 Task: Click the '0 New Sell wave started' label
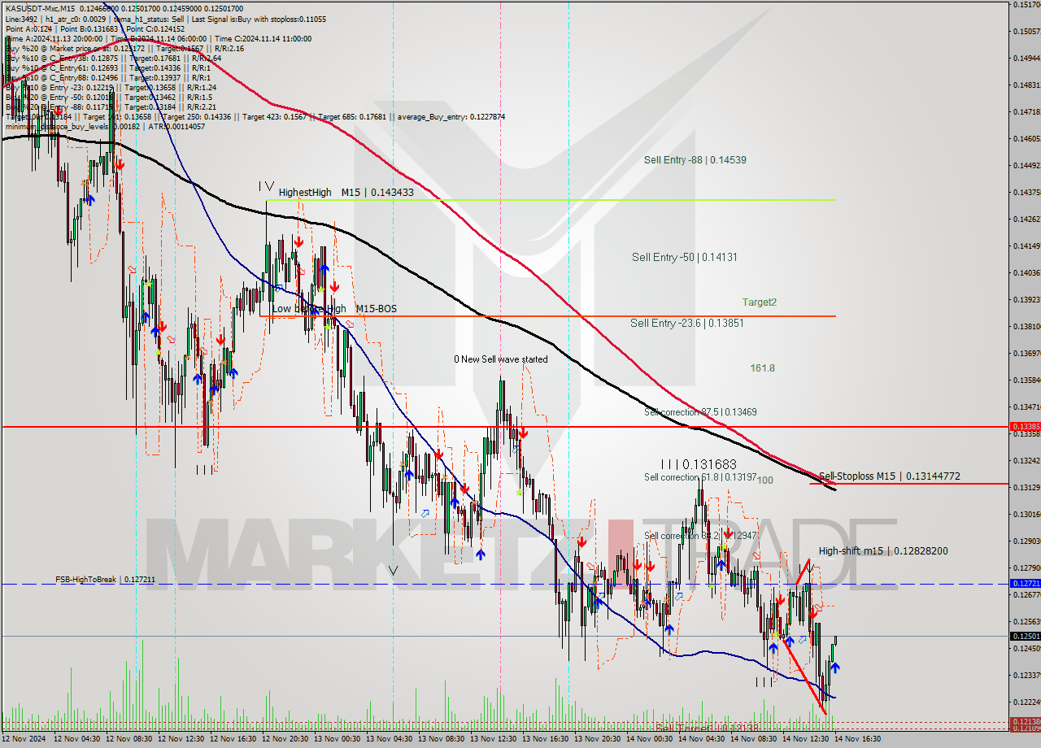(x=500, y=359)
